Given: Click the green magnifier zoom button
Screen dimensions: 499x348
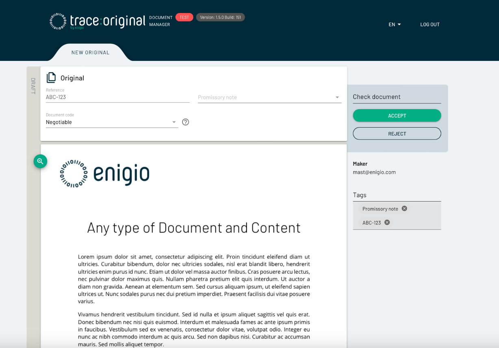Looking at the screenshot, I should [40, 161].
